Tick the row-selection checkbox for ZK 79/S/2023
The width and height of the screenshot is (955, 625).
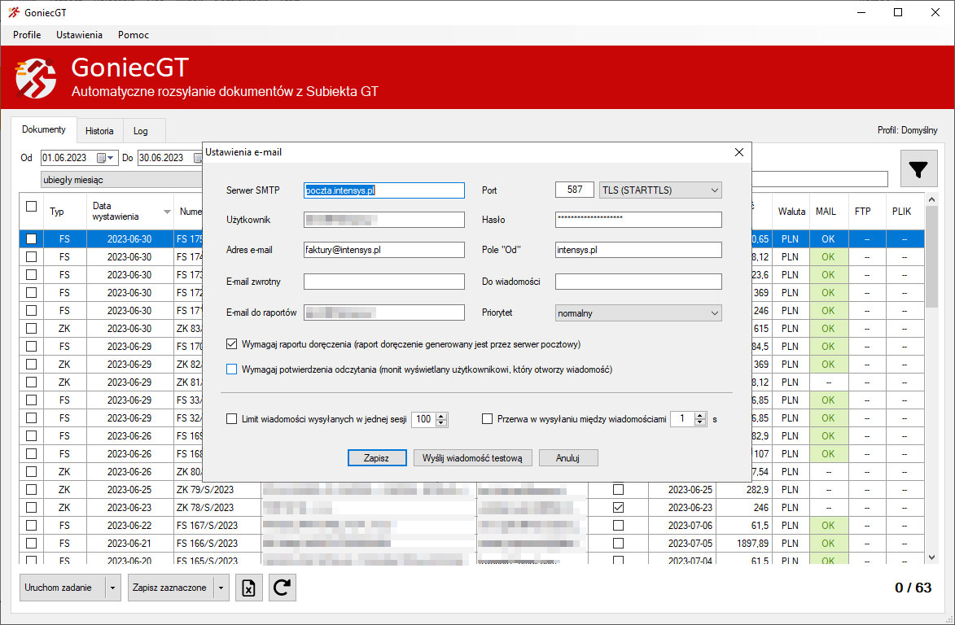32,489
